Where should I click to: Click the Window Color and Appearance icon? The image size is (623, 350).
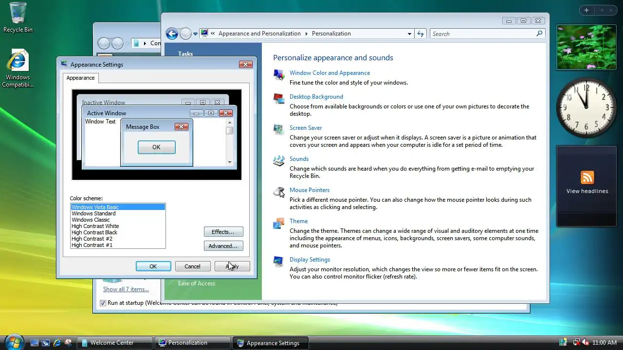[x=279, y=74]
